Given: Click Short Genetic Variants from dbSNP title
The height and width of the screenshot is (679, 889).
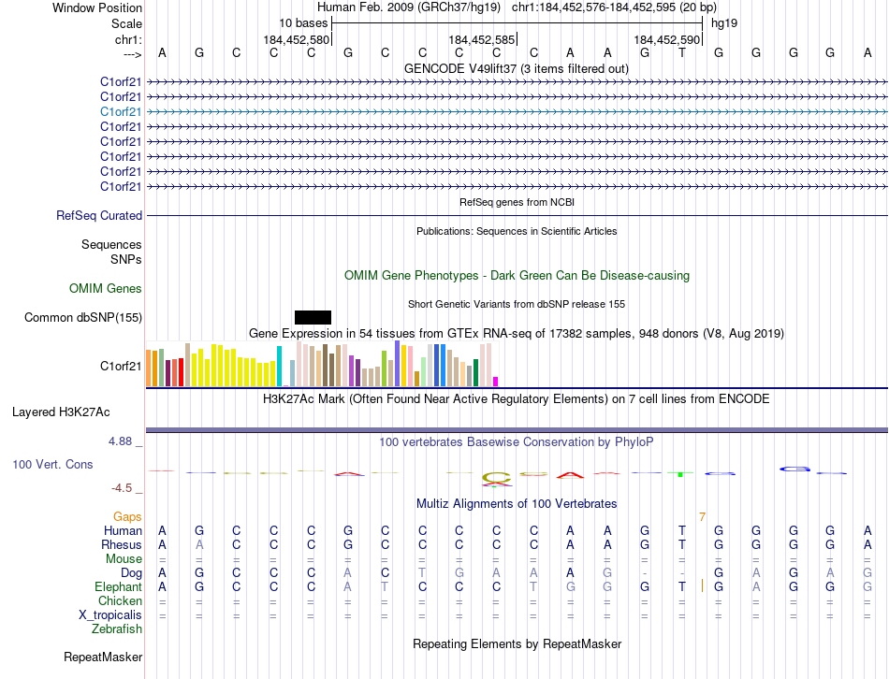Looking at the screenshot, I should (517, 304).
